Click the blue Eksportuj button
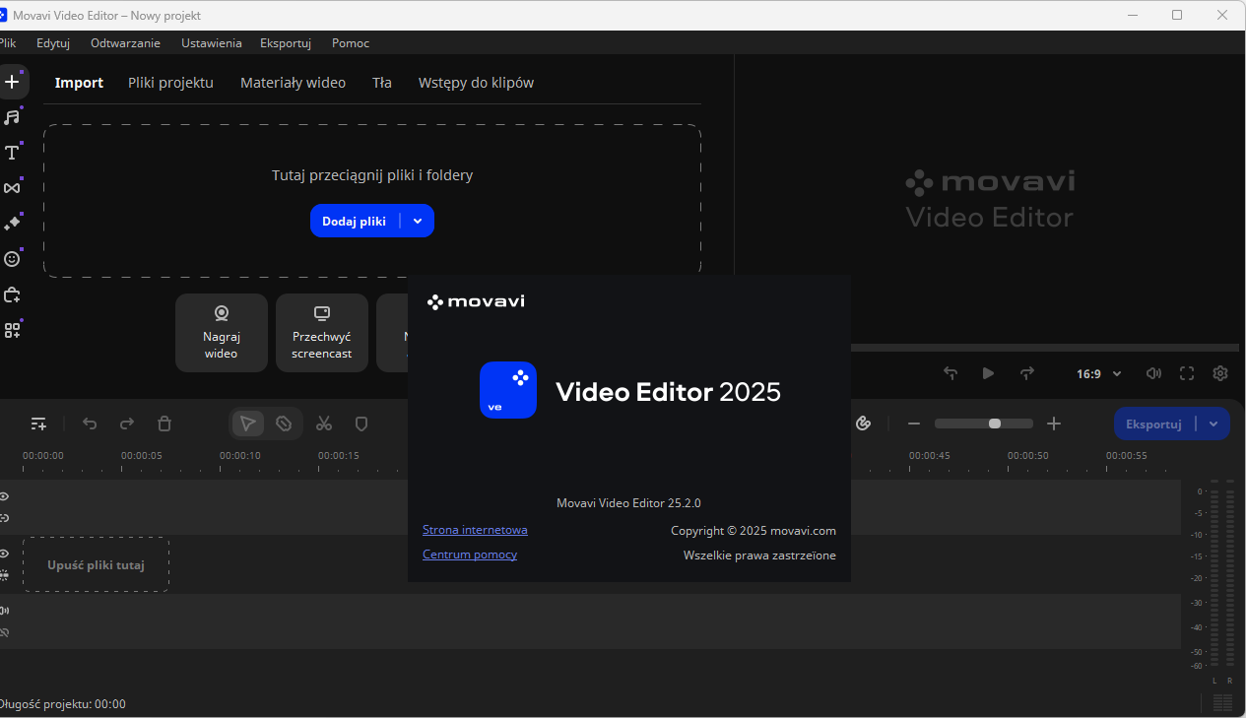This screenshot has height=718, width=1246. pos(1153,424)
